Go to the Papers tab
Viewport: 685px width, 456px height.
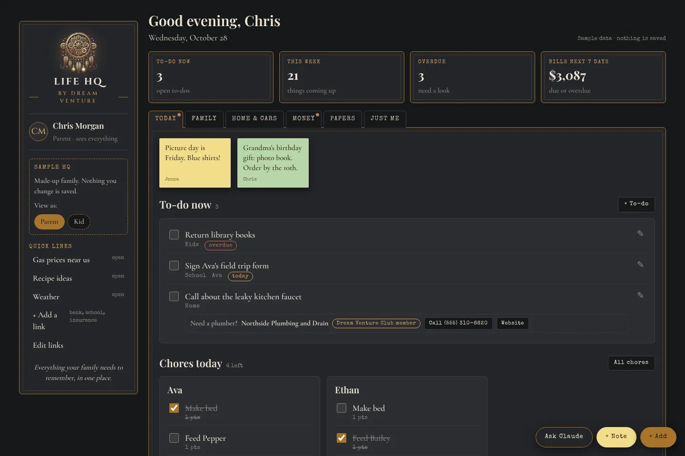(x=343, y=118)
